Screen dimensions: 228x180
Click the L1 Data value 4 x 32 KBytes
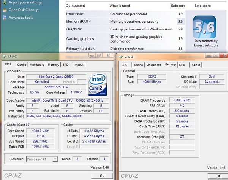(x=94, y=131)
